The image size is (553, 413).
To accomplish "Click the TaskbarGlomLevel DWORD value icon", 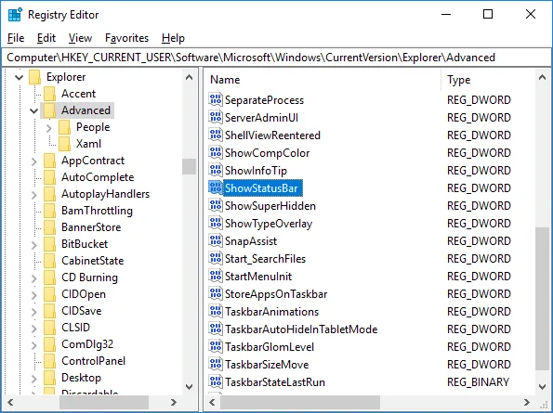I will click(215, 346).
